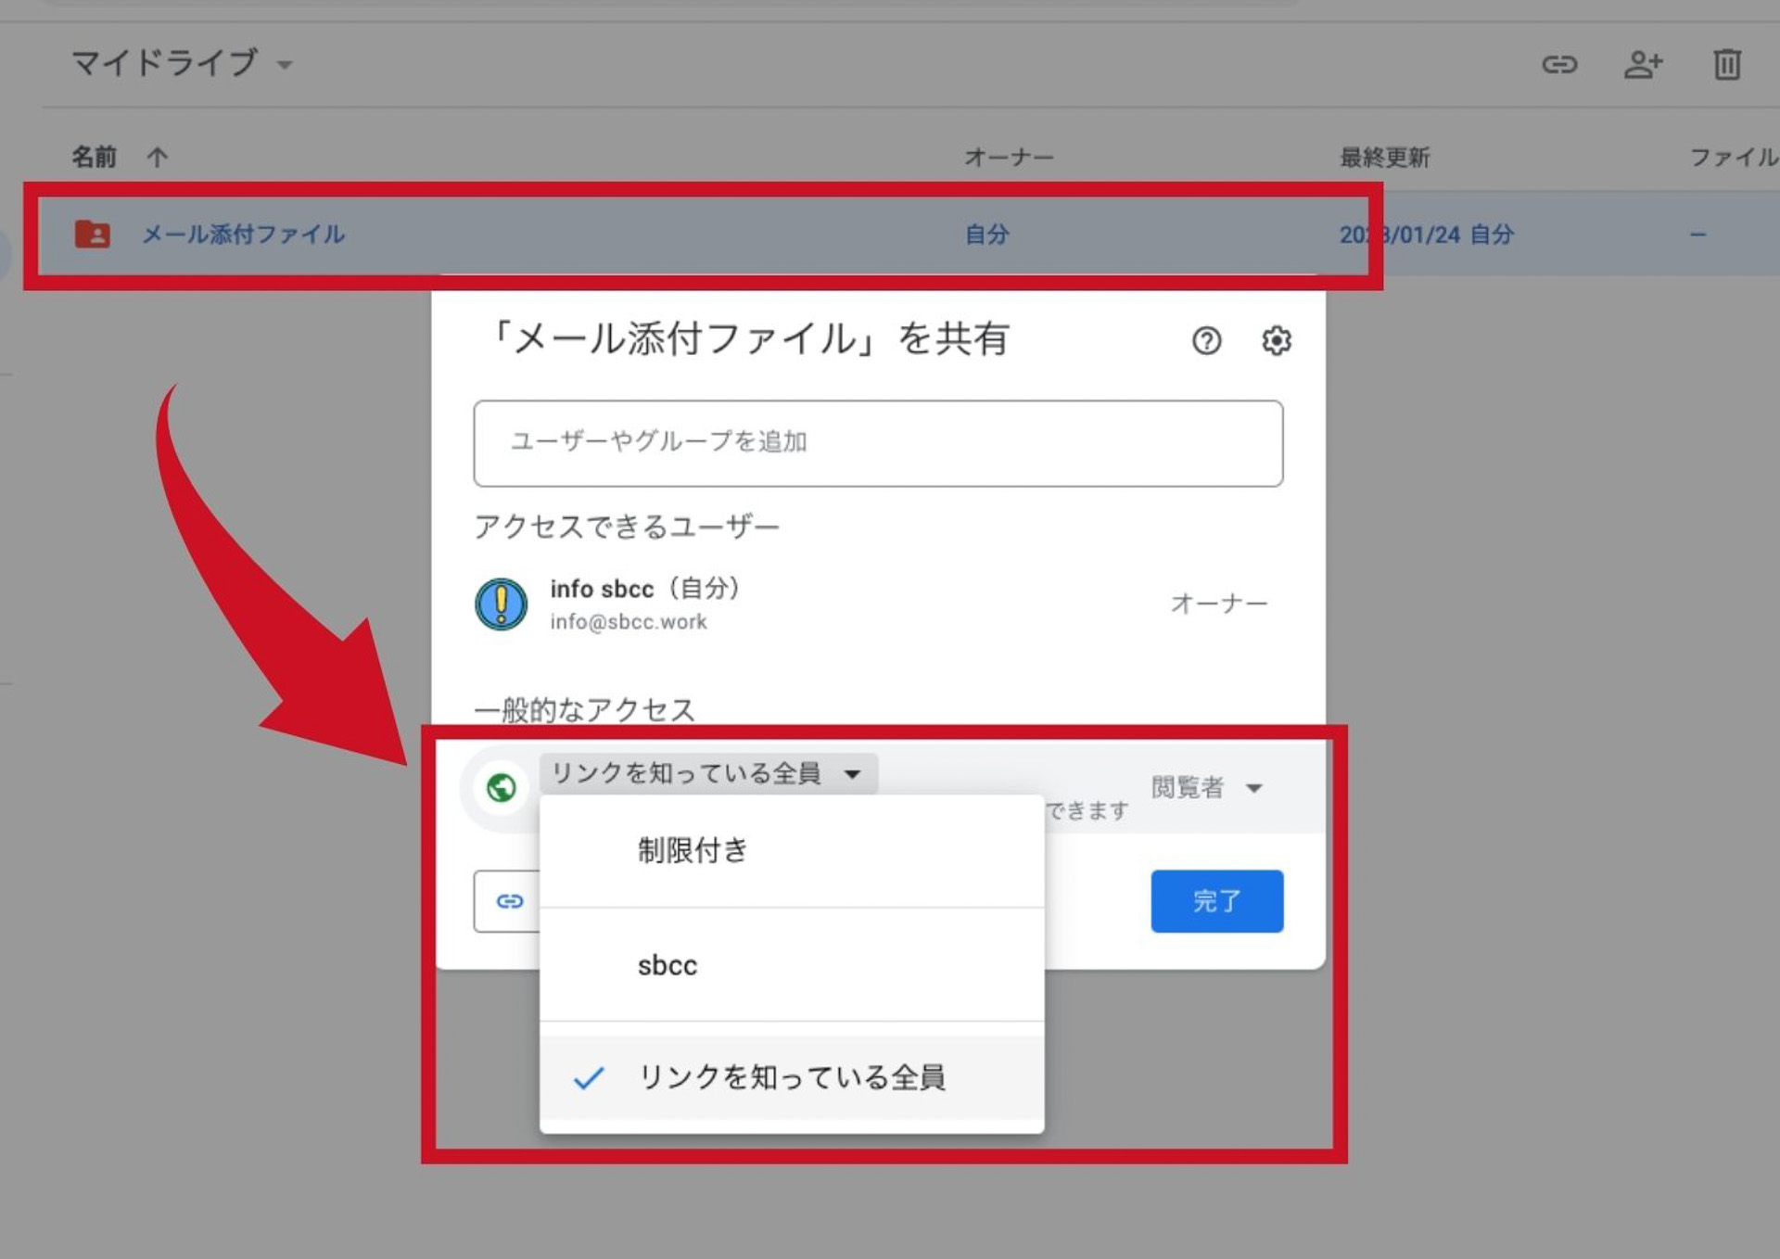
Task: Click the ユーザーやグループを追加 field
Action: tap(877, 443)
